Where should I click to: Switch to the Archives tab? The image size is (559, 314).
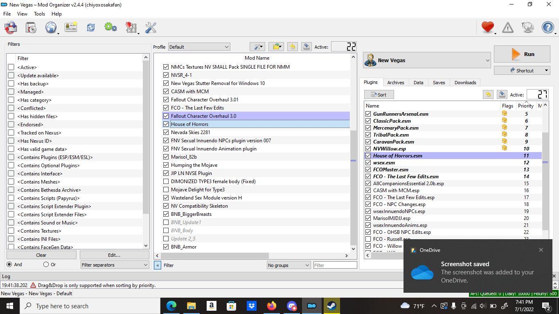[x=395, y=82]
